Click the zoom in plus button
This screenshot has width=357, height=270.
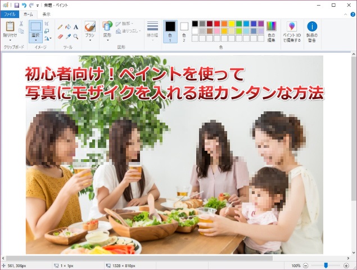click(x=346, y=265)
